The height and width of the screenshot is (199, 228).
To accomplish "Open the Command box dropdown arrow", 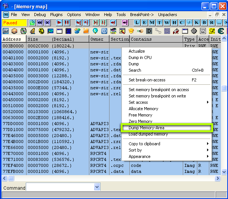I will (97, 187).
